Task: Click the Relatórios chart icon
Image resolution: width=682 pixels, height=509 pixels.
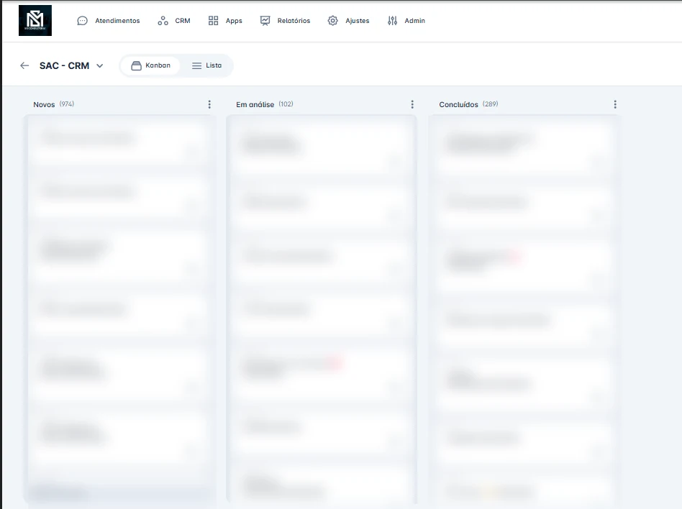Action: pyautogui.click(x=265, y=21)
